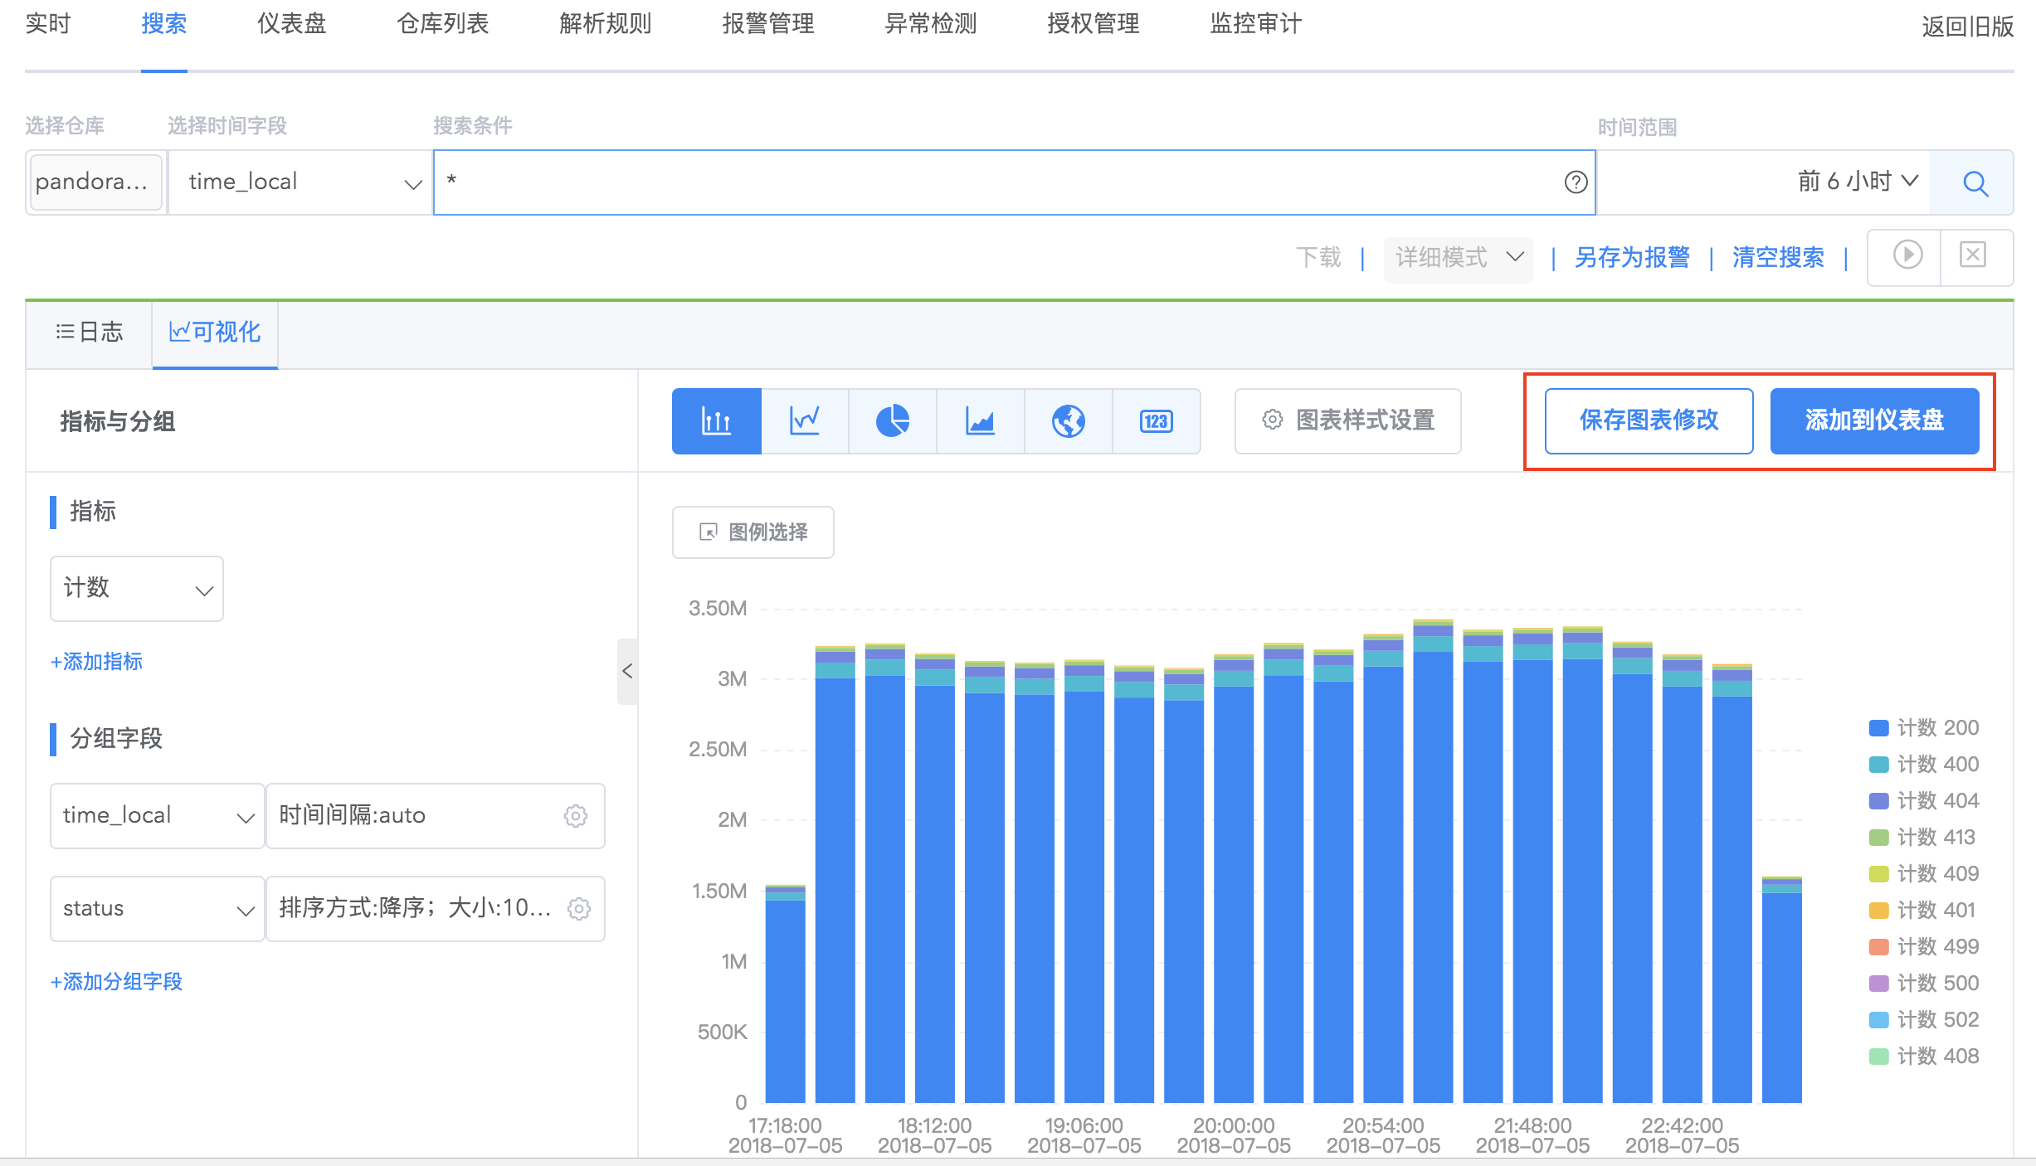Click the 图例选择 legend selector

point(753,532)
